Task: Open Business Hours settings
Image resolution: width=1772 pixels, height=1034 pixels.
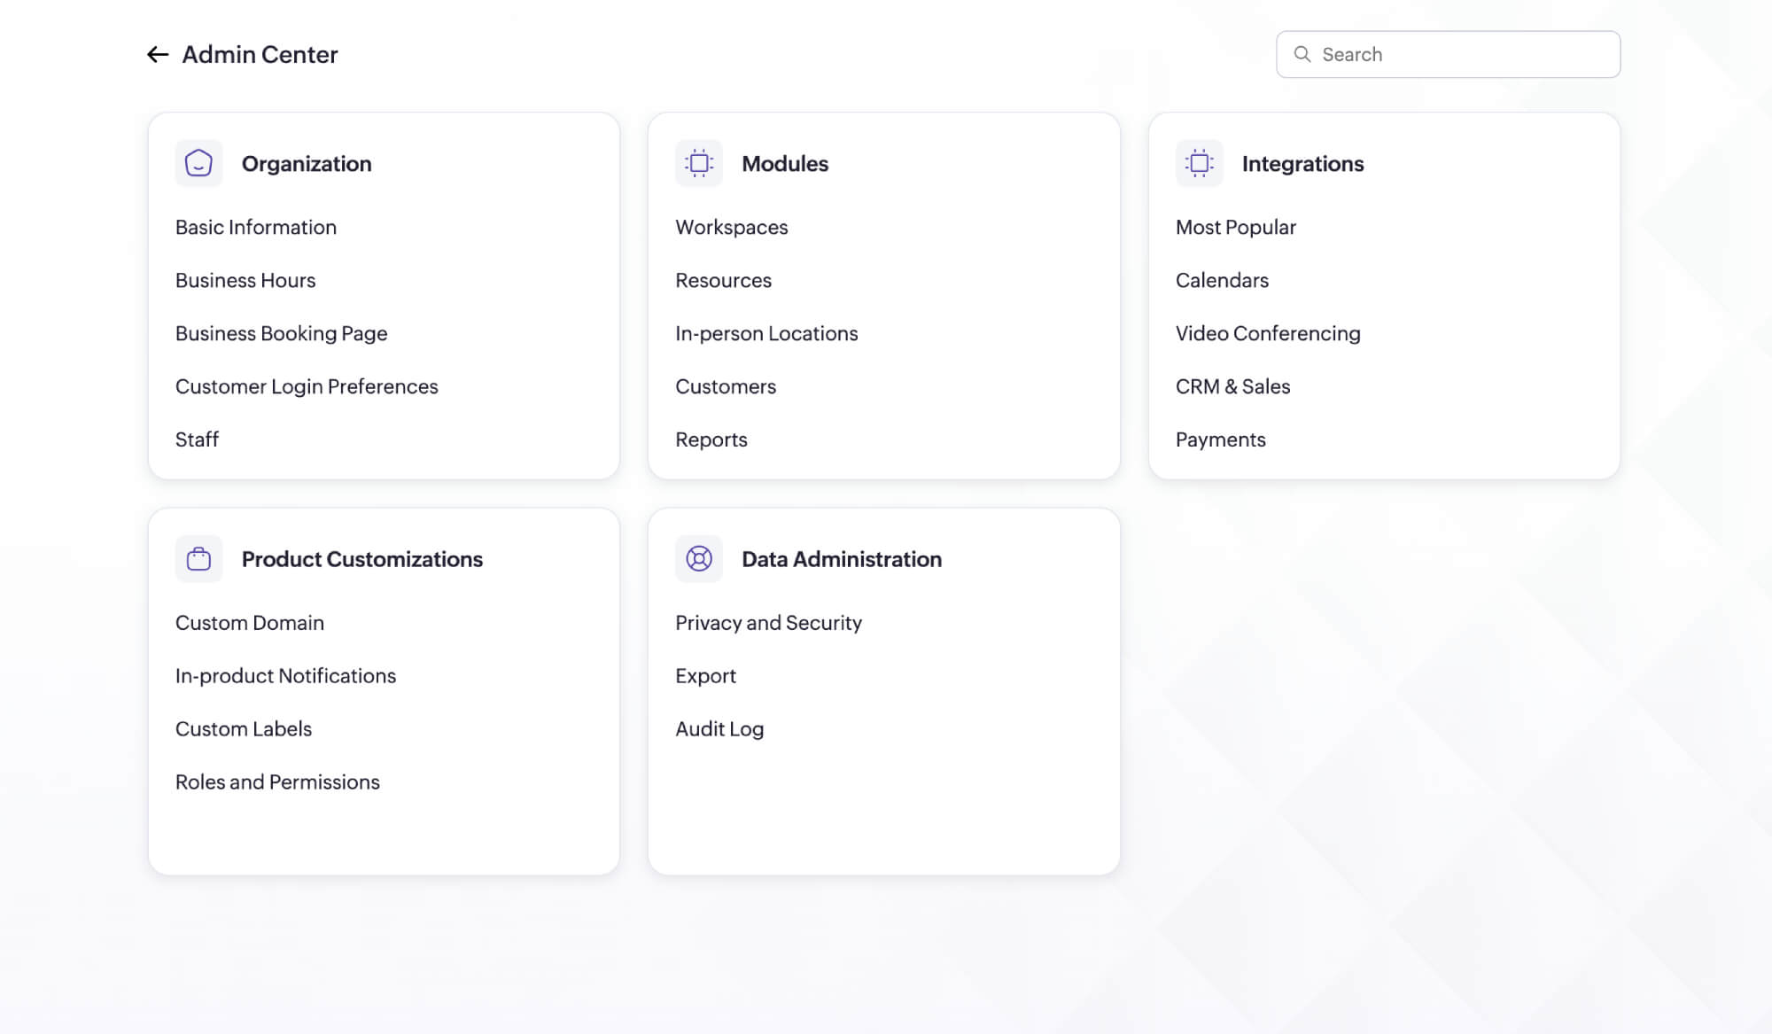Action: [x=245, y=281]
